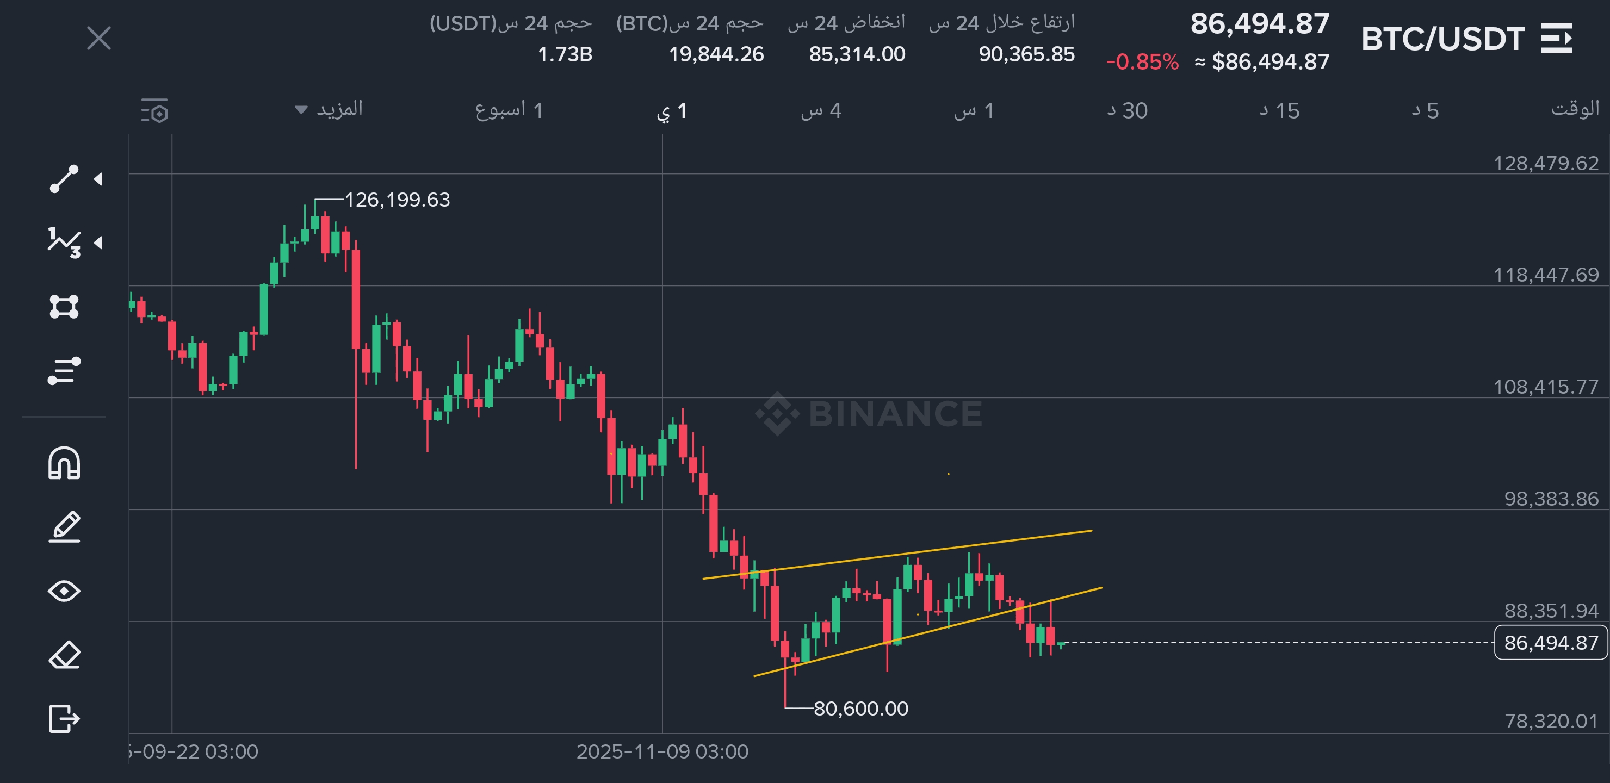1610x783 pixels.
Task: Select the shape nodes drawing tool
Action: (64, 307)
